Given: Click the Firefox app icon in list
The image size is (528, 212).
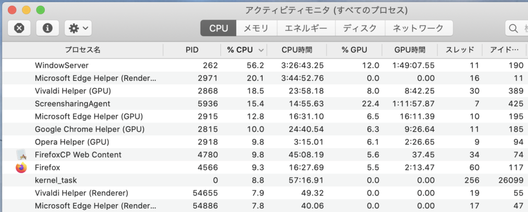Looking at the screenshot, I should coord(21,167).
